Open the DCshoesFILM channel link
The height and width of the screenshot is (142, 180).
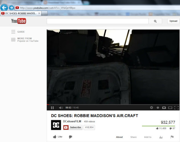(72, 121)
